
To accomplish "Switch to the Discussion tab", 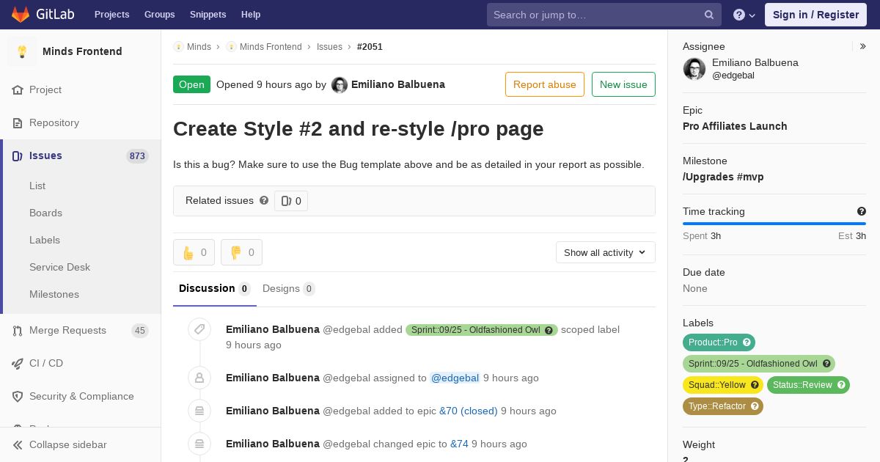I will (x=215, y=288).
